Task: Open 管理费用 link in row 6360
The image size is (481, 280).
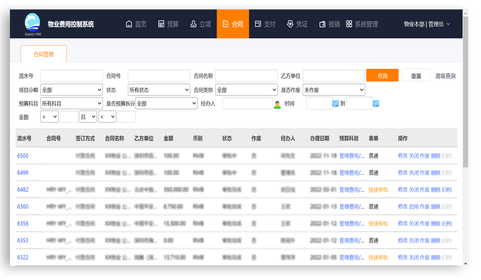Action: (x=352, y=206)
